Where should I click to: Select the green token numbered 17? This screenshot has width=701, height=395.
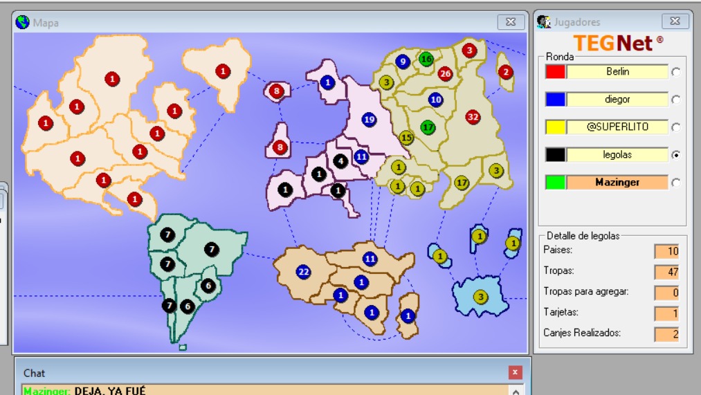pyautogui.click(x=428, y=127)
